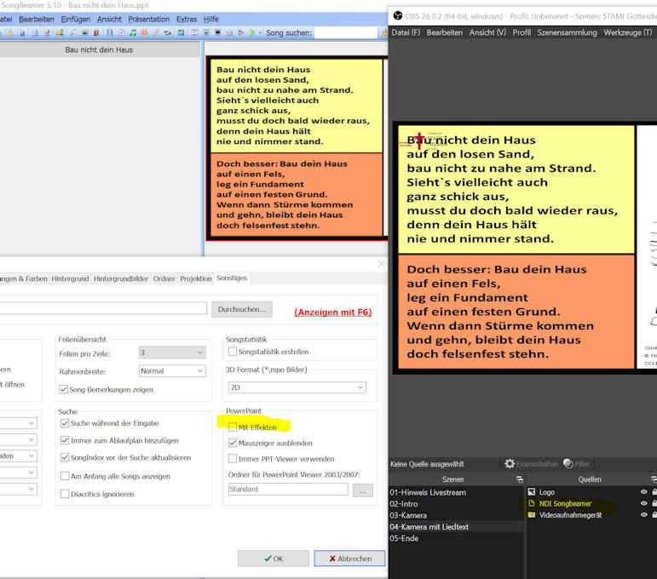Enable Songstatistik erstellen checkbox
Viewport: 657px width, 579px height.
[233, 352]
